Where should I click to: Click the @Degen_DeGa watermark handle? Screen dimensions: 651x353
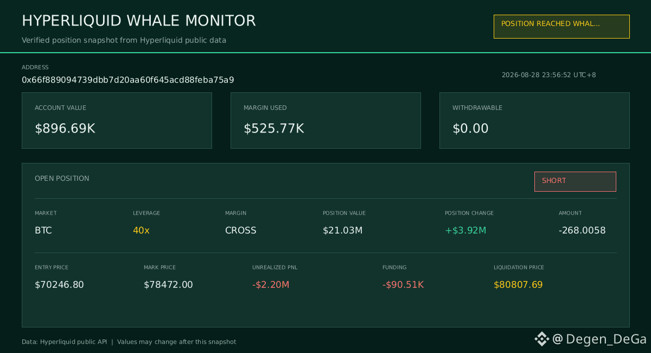pos(599,339)
